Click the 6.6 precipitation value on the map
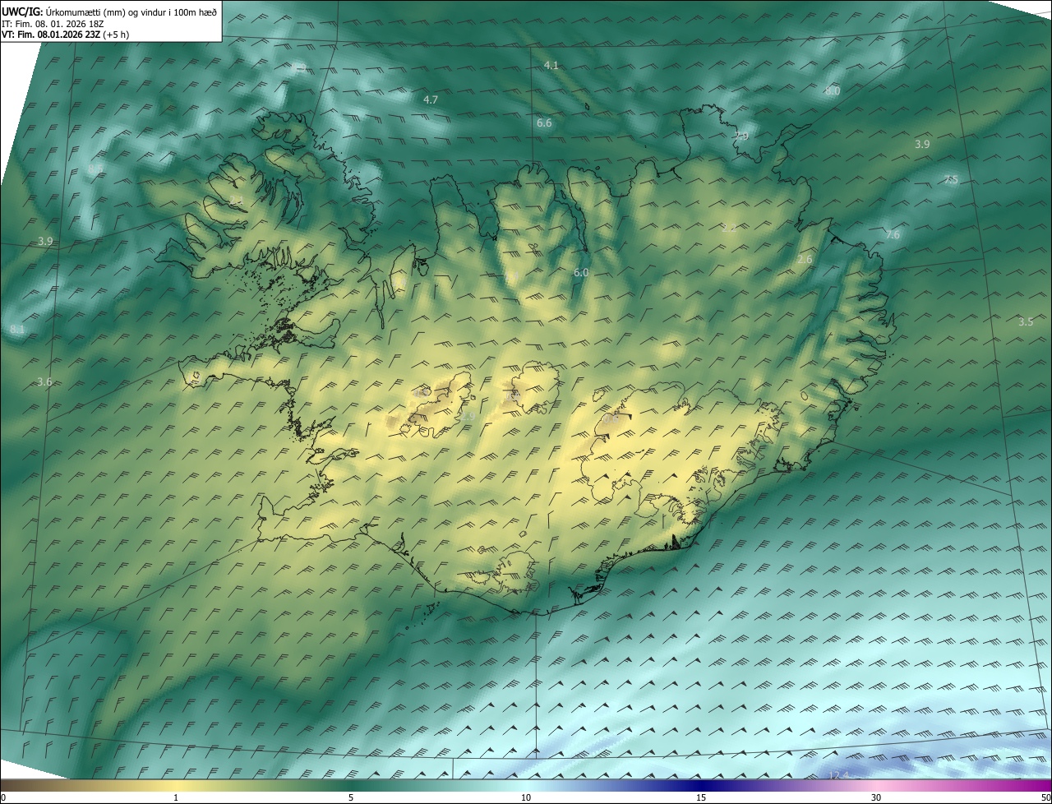Screen dimensions: 1052x804 pyautogui.click(x=544, y=122)
